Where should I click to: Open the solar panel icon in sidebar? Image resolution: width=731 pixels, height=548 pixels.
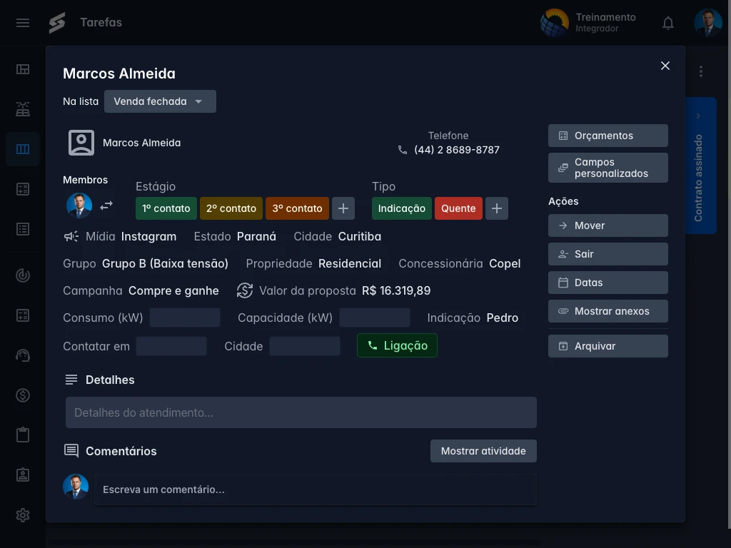[23, 109]
